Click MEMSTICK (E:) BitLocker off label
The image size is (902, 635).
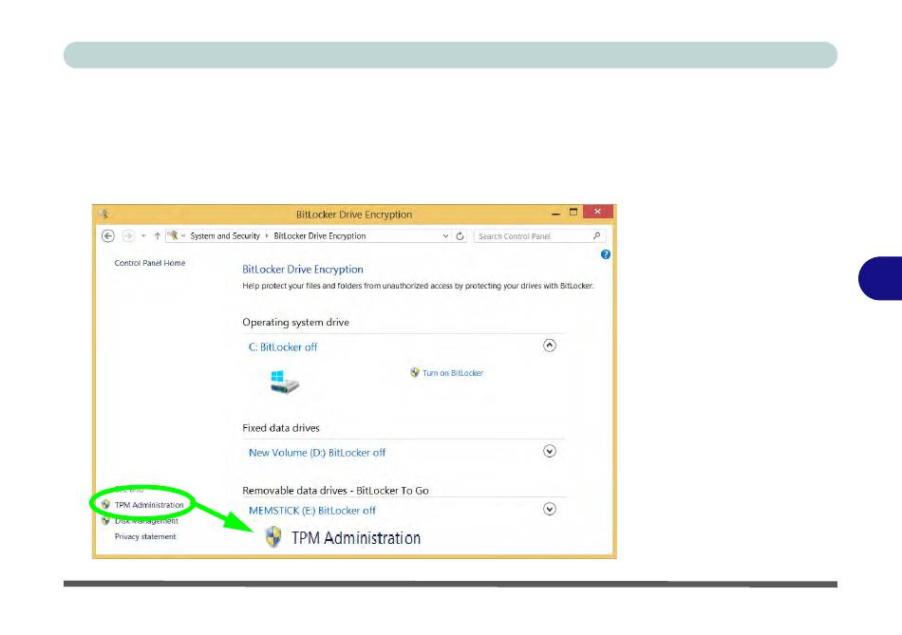click(311, 511)
